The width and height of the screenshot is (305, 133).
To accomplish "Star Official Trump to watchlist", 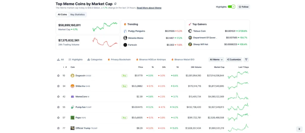I will click(x=58, y=128).
